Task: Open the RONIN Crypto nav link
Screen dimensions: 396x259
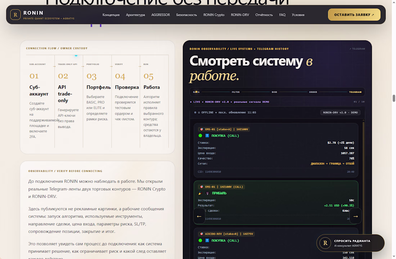Action: (x=214, y=15)
